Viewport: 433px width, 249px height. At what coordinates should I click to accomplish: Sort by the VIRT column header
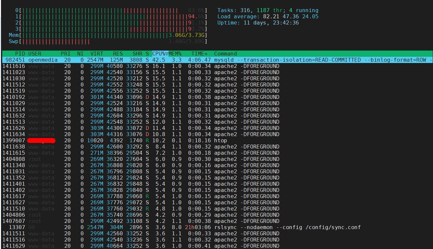coord(97,54)
